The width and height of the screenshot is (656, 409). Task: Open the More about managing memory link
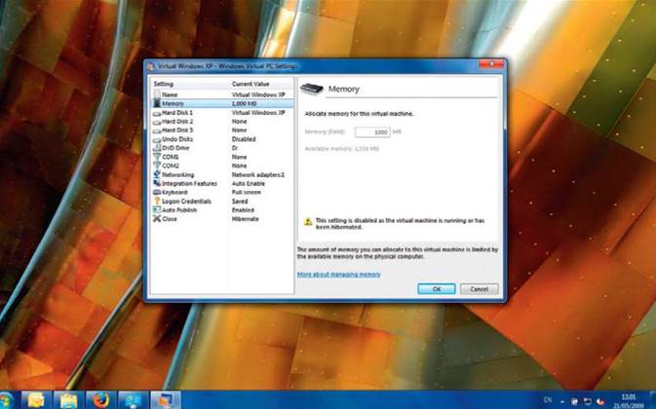[338, 275]
